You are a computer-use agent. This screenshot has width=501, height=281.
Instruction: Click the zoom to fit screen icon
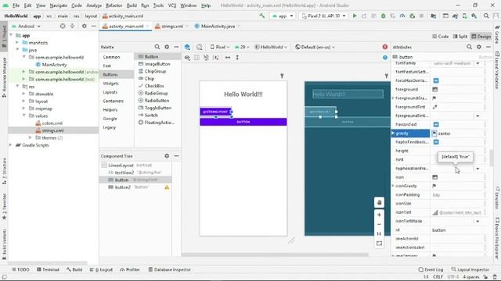379,244
